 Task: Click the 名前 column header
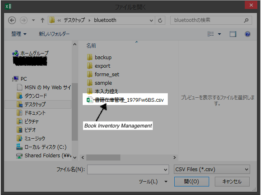tap(91, 46)
